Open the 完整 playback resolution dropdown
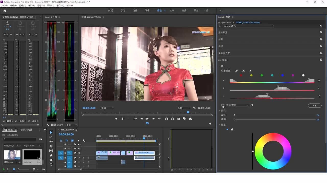 pyautogui.click(x=184, y=108)
